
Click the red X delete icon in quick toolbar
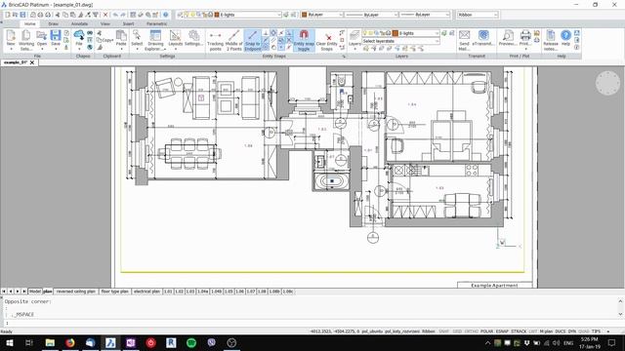point(105,15)
